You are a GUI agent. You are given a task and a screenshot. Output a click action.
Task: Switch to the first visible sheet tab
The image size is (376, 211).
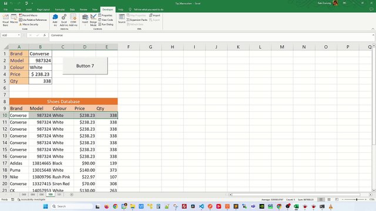point(23,195)
